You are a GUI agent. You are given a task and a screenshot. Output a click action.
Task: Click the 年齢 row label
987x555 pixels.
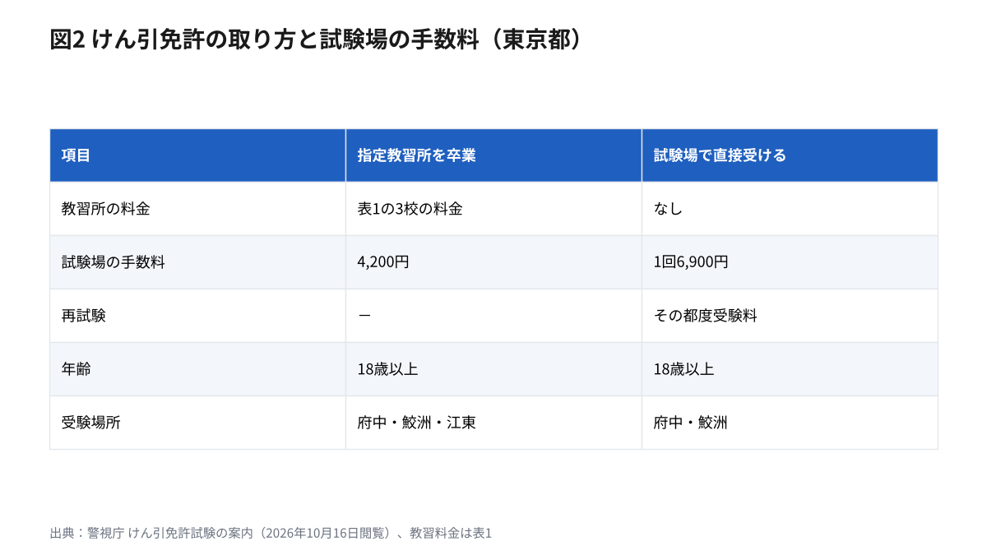click(197, 369)
